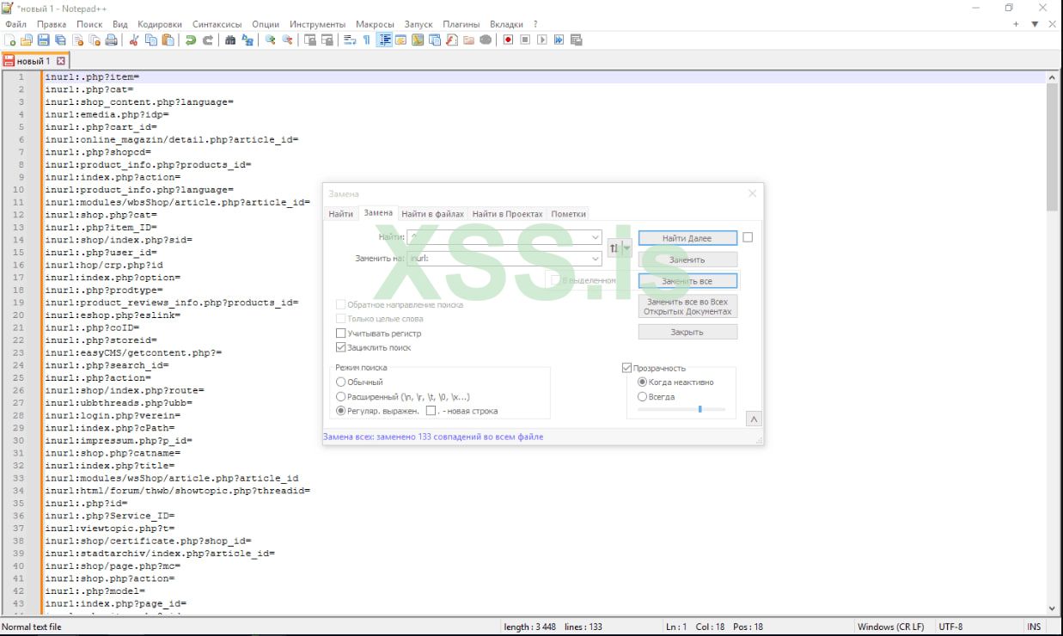
Task: Open Find with binoculars icon
Action: [229, 40]
